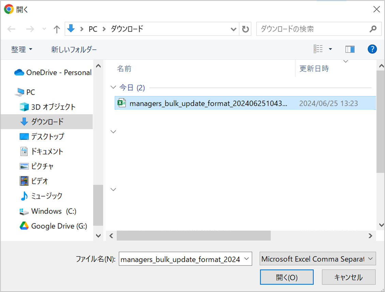
Task: Click the ダウンロードの検索 search field
Action: [x=312, y=29]
